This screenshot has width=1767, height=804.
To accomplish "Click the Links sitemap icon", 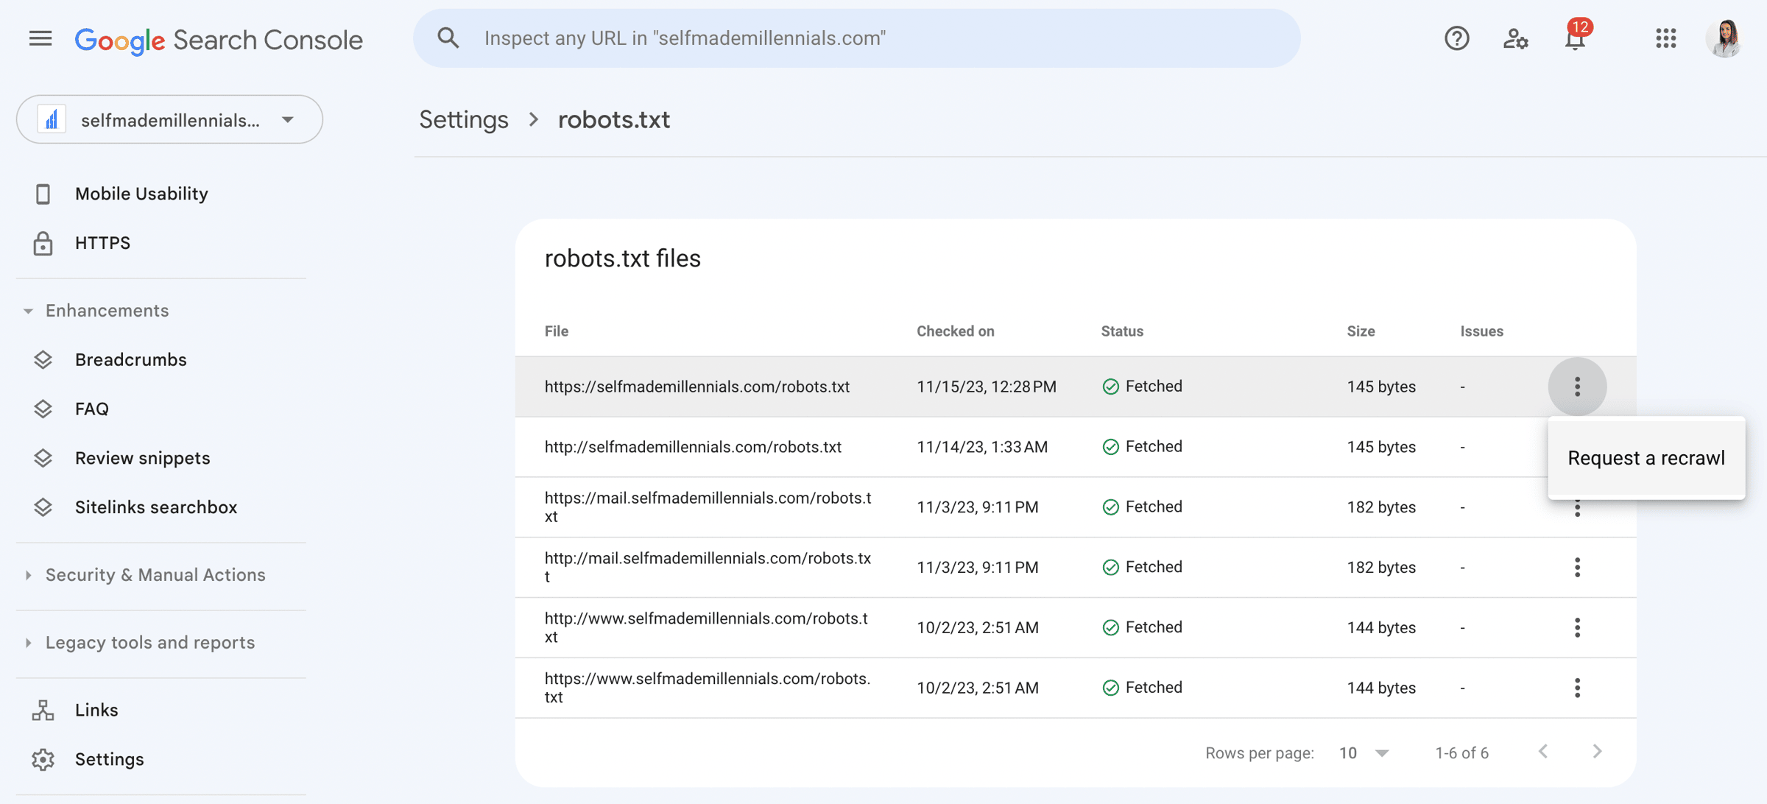I will click(x=43, y=710).
